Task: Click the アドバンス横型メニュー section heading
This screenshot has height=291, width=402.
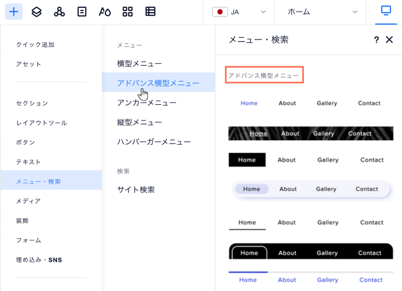Action: pos(264,75)
